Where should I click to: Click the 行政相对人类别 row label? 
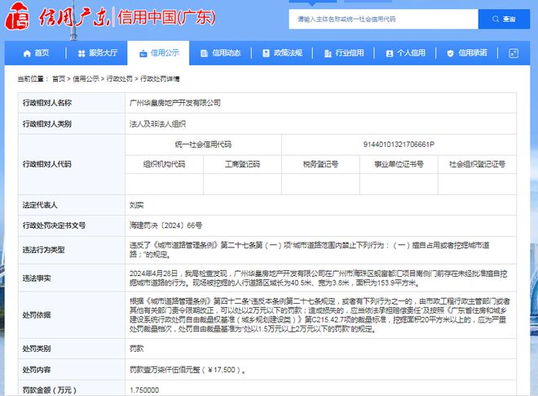coord(47,124)
